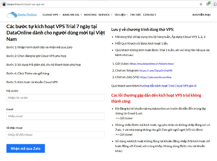This screenshot has height=161, width=217.
Task: Click the text Bước 2: Chọn đăng ký gói Cloud VPS
Action: click(x=36, y=56)
